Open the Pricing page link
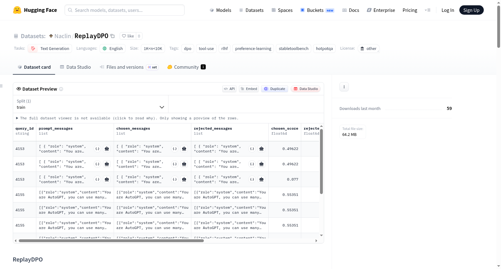Screen dimensions: 501x269 tap(410, 10)
